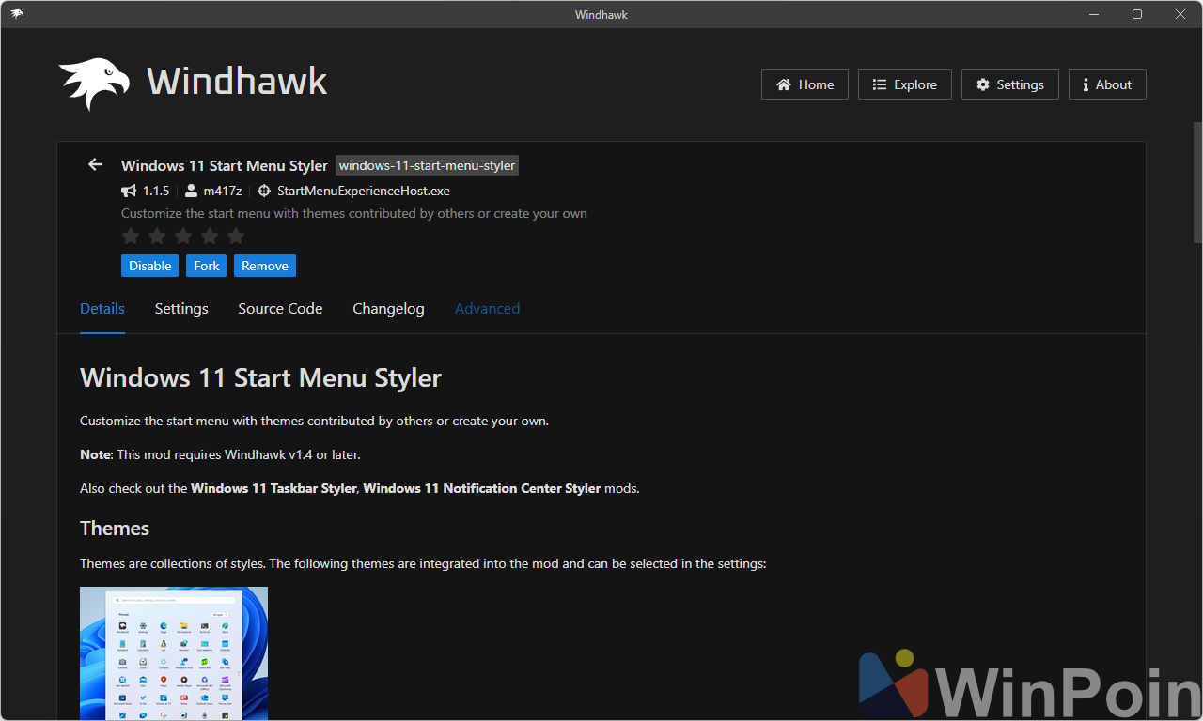
Task: Switch to the mod's Settings tab
Action: (x=181, y=309)
